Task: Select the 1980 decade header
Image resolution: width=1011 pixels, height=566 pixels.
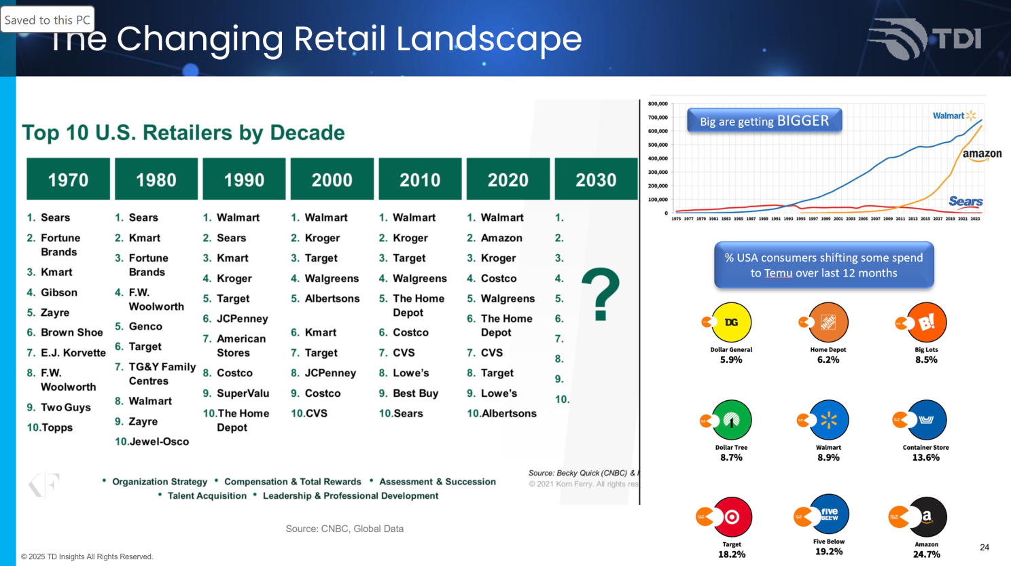Action: [156, 179]
